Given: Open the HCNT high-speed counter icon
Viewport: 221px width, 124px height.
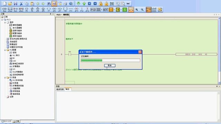Looking at the screenshot, I should pyautogui.click(x=105, y=10).
